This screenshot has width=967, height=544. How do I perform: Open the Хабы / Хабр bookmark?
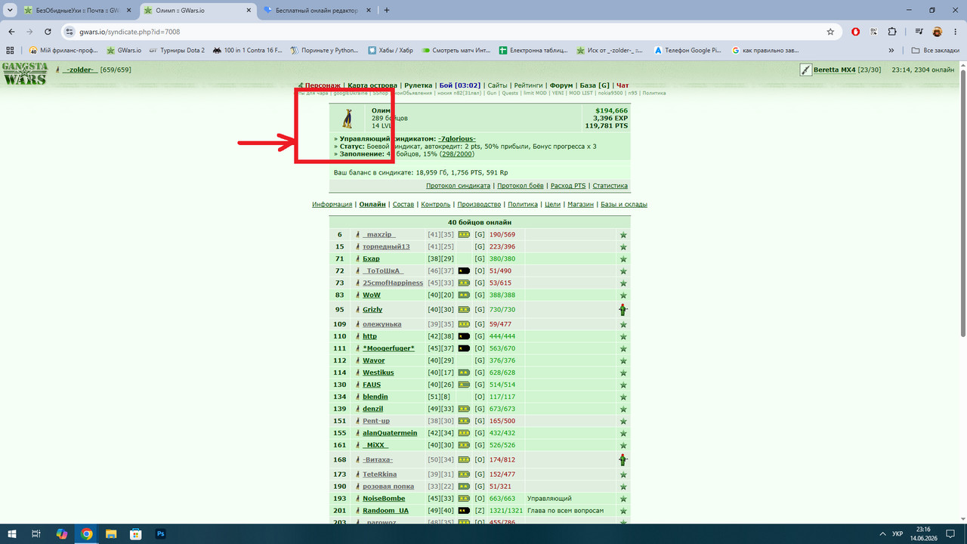click(391, 51)
